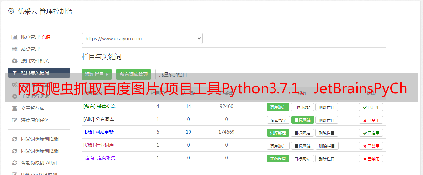Click the red 充值 recharge link
The width and height of the screenshot is (423, 175).
coord(46,37)
